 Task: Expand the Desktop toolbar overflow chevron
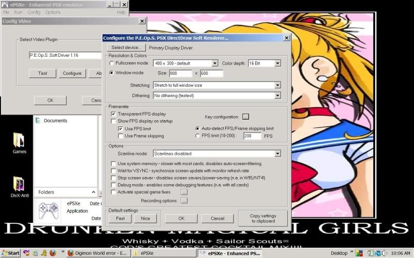pos(352,252)
